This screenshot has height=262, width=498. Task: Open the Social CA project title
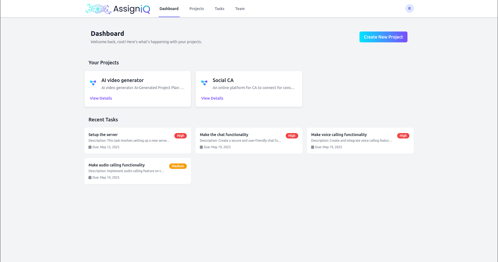(223, 80)
